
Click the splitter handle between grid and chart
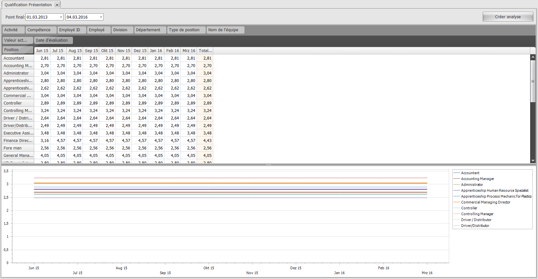[x=269, y=165]
